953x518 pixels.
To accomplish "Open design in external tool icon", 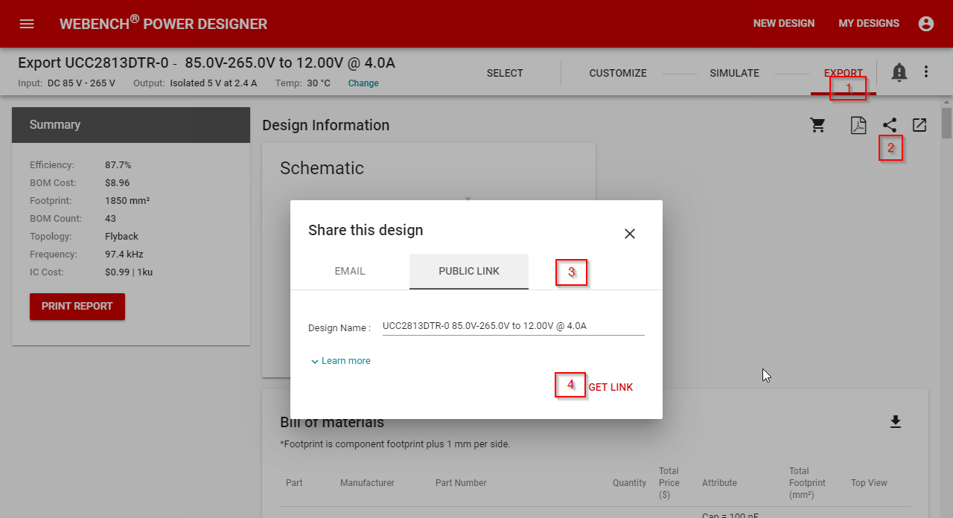I will pos(919,125).
